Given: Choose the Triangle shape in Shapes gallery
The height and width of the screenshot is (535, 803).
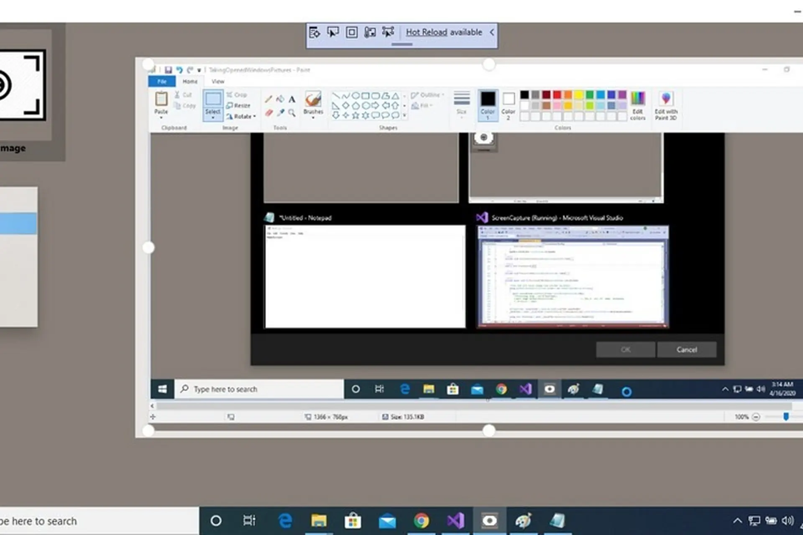Looking at the screenshot, I should [395, 96].
